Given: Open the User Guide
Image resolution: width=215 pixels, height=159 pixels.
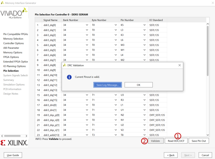Looking at the screenshot, I should coord(13,155).
